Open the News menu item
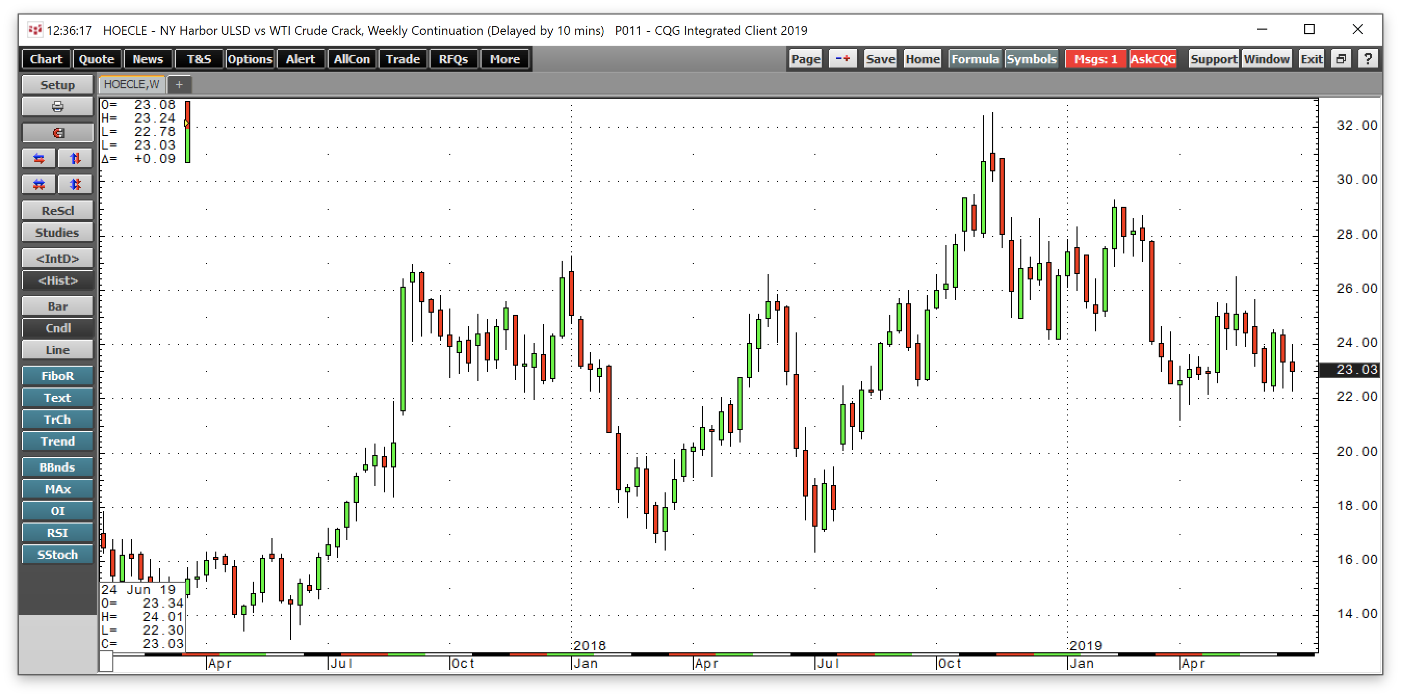Screen dimensions: 1401x697 point(147,59)
